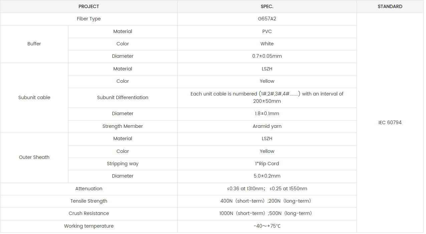Viewport: 426px width, 234px height.
Task: Select the Buffer group cell
Action: tap(34, 44)
